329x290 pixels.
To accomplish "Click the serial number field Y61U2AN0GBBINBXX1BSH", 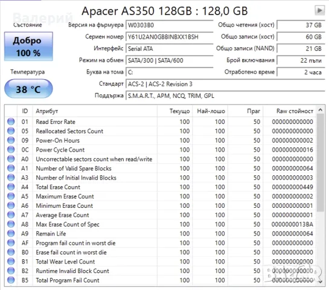I will [x=170, y=37].
